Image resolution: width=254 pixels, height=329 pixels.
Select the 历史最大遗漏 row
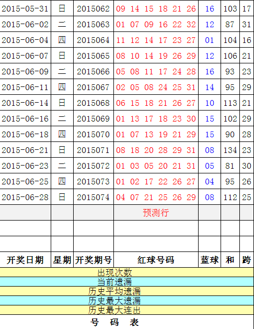127,301
